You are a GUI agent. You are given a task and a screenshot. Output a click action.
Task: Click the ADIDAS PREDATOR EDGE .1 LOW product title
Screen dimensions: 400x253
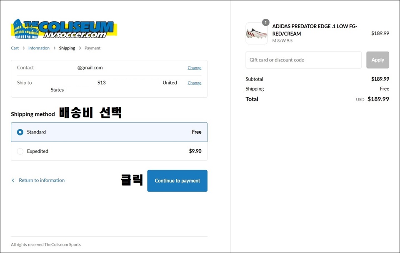(x=315, y=30)
